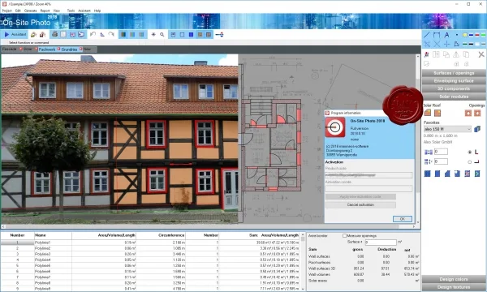Click the undo arrow icon

93,34
